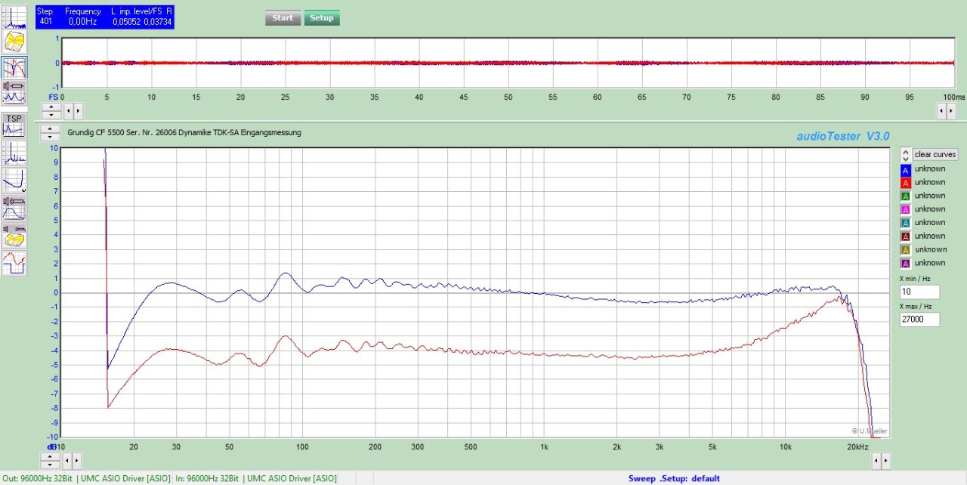Viewport: 967px width, 485px height.
Task: Open the spectrum analyzer icon at sidebar top
Action: 14,17
